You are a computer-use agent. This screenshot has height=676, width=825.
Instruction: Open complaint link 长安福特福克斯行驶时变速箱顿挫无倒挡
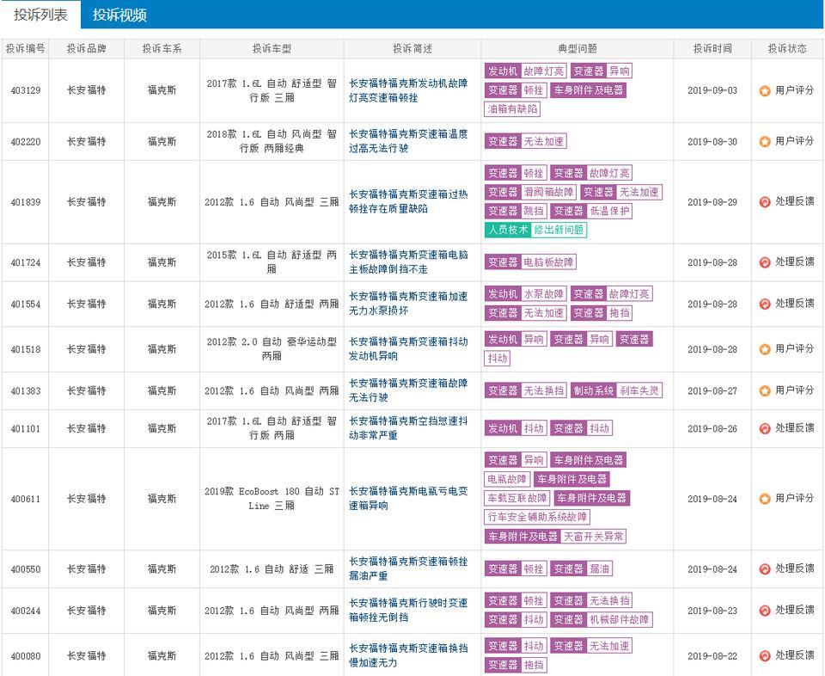click(x=408, y=611)
